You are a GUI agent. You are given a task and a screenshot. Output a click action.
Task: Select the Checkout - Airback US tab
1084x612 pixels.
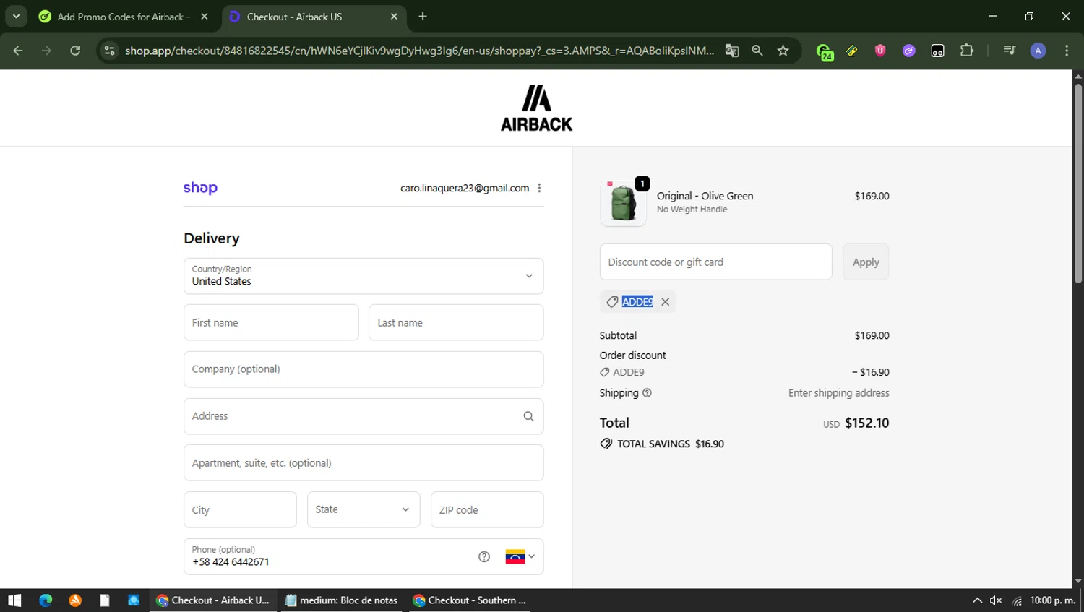[314, 17]
